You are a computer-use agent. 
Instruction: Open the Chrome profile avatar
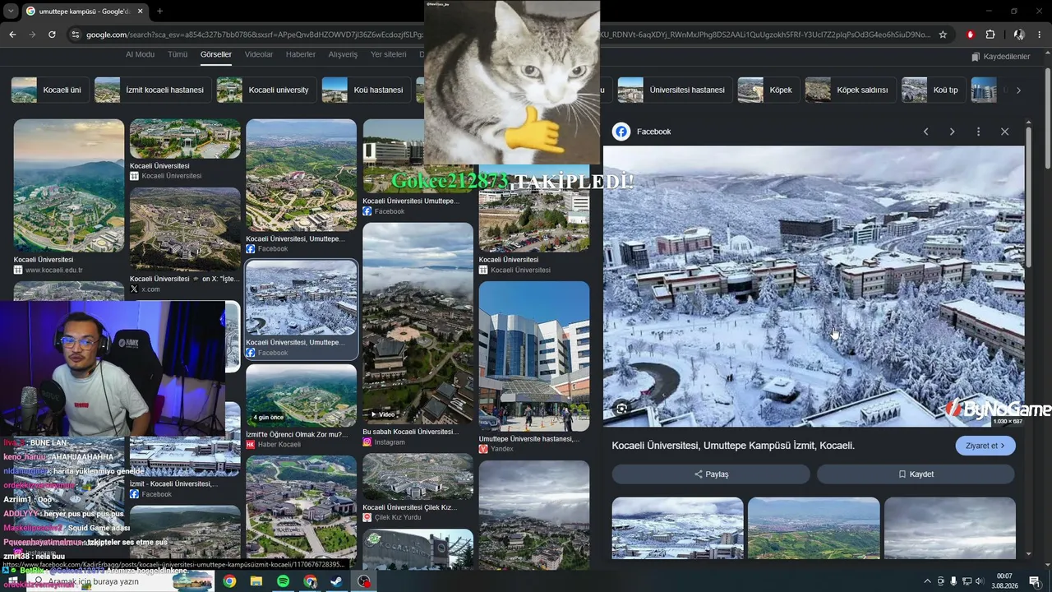click(x=1019, y=35)
